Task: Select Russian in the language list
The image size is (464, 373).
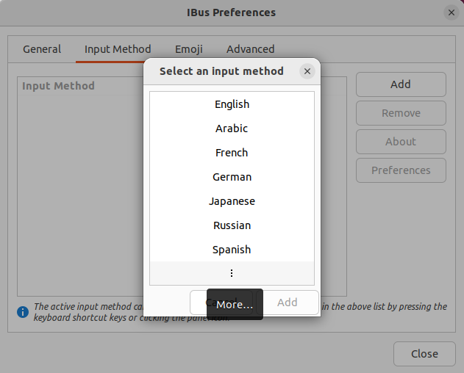Action: tap(232, 225)
